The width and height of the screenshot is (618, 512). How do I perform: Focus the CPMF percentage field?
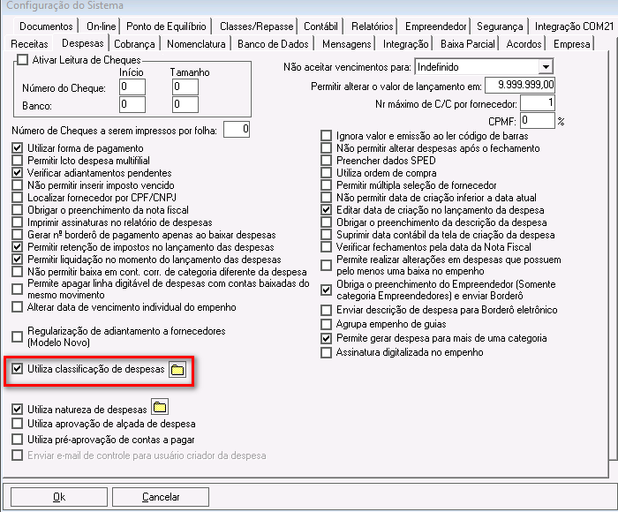(x=538, y=120)
